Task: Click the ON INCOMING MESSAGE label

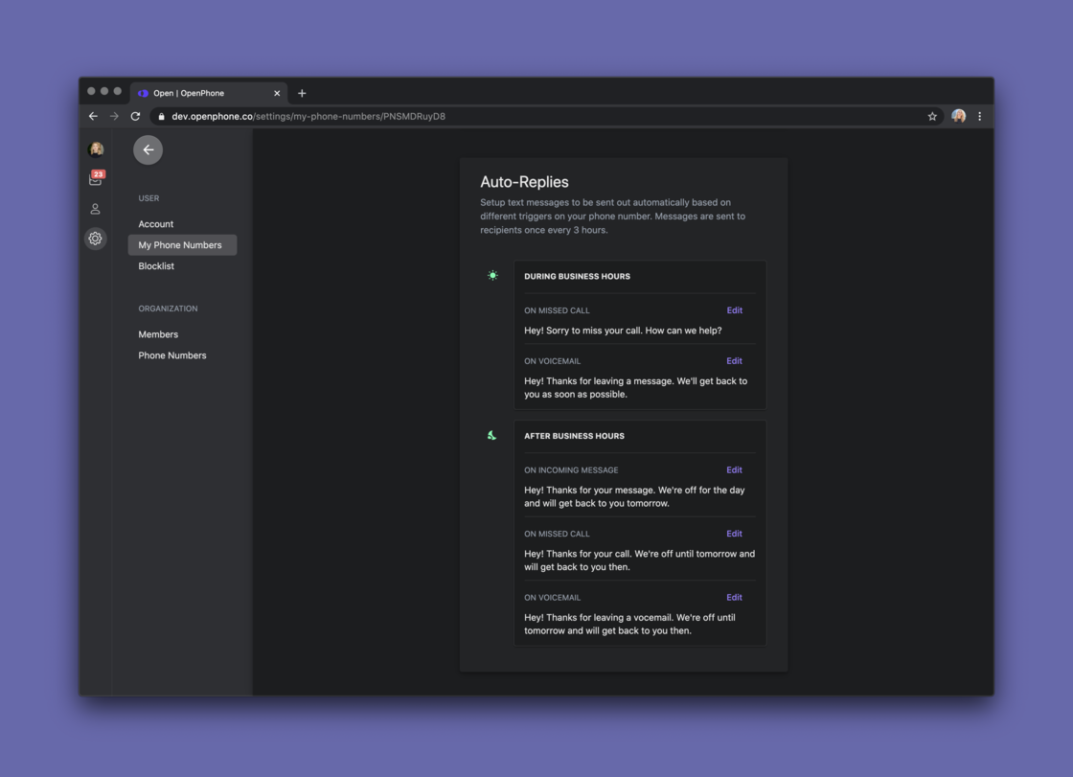Action: click(x=571, y=470)
